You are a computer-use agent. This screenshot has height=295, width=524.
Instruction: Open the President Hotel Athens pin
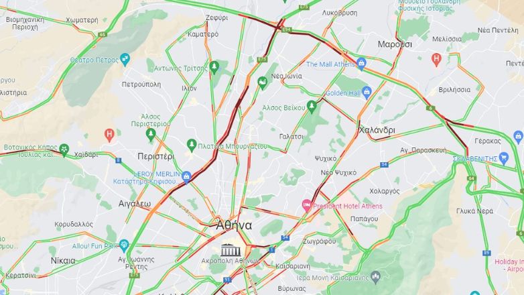[306, 205]
